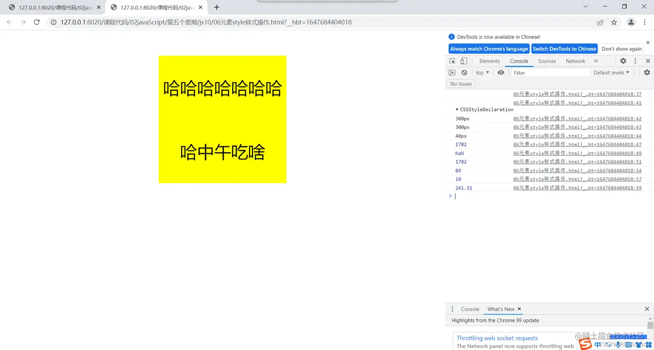Clear the console
654x350 pixels.
tap(464, 73)
